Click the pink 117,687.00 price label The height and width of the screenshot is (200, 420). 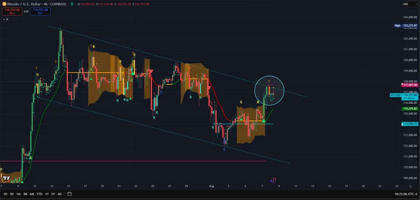(410, 85)
